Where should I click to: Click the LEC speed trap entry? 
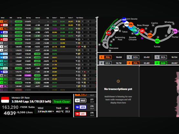[x=85, y=114]
